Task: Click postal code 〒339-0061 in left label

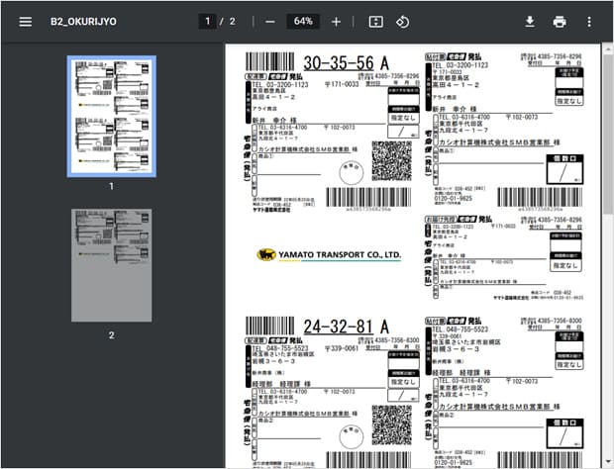Action: pyautogui.click(x=342, y=348)
